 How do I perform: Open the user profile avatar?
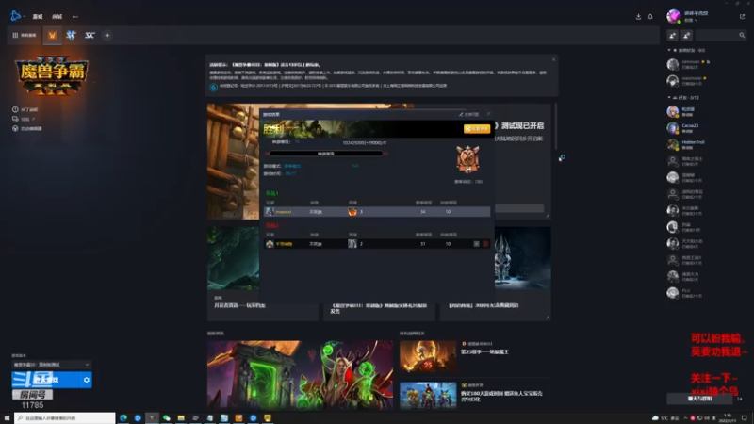(x=673, y=16)
